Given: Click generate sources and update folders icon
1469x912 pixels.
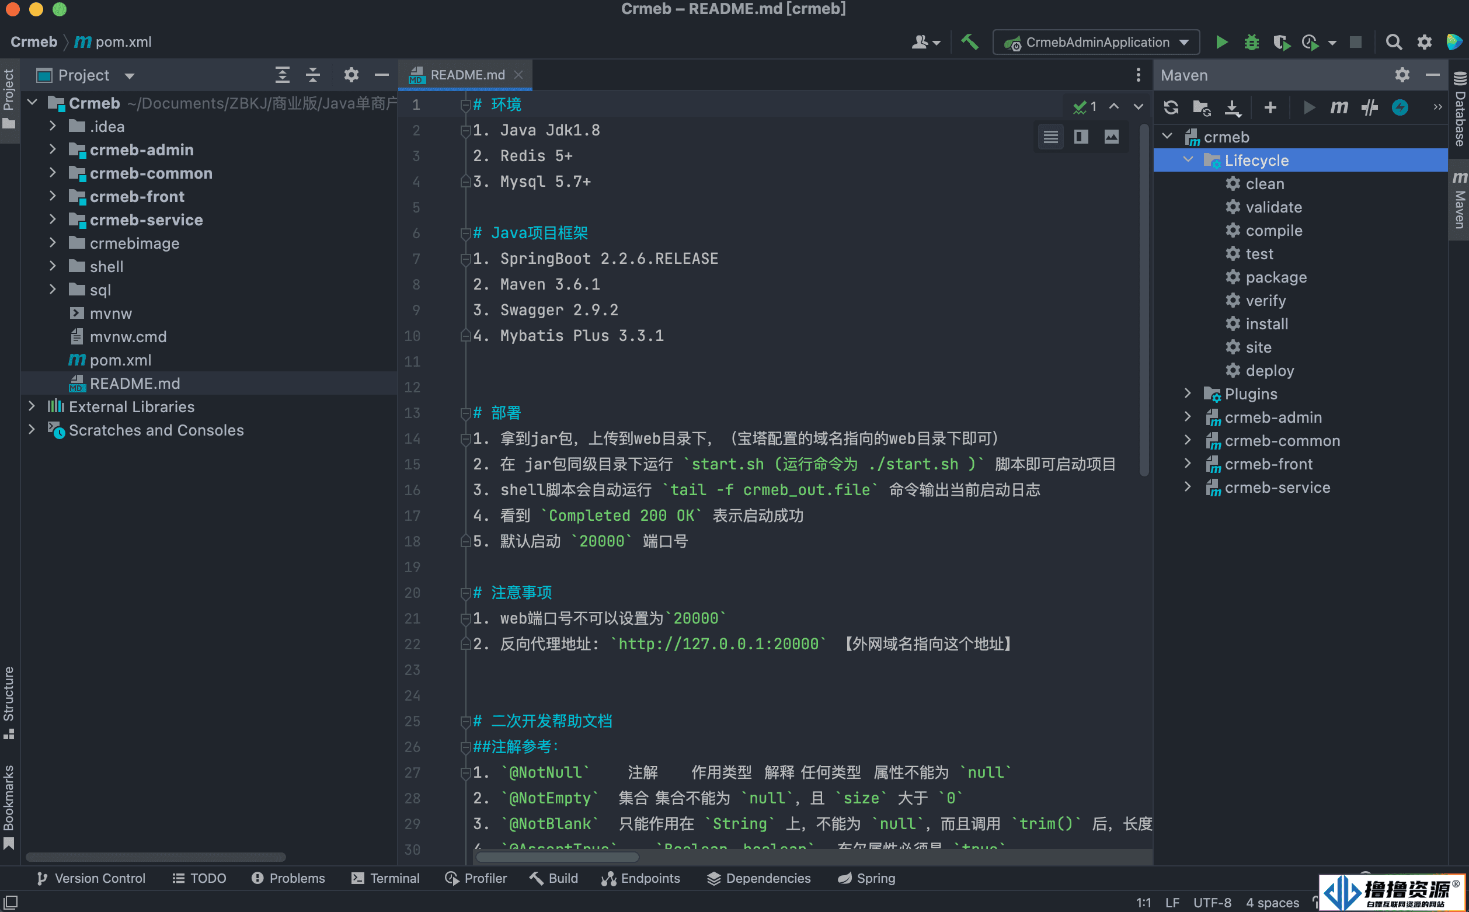Looking at the screenshot, I should click(1201, 107).
